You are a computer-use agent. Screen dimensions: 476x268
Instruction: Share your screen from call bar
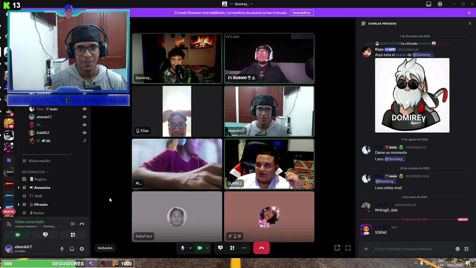[220, 248]
